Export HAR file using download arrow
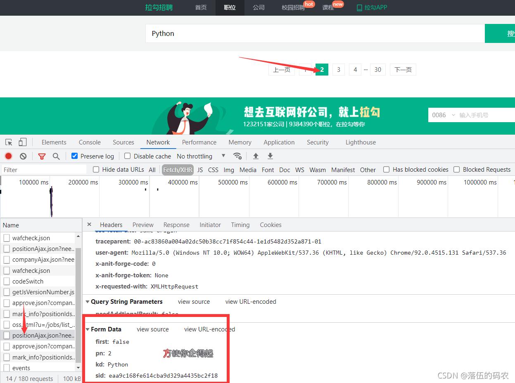The height and width of the screenshot is (383, 515). 270,156
